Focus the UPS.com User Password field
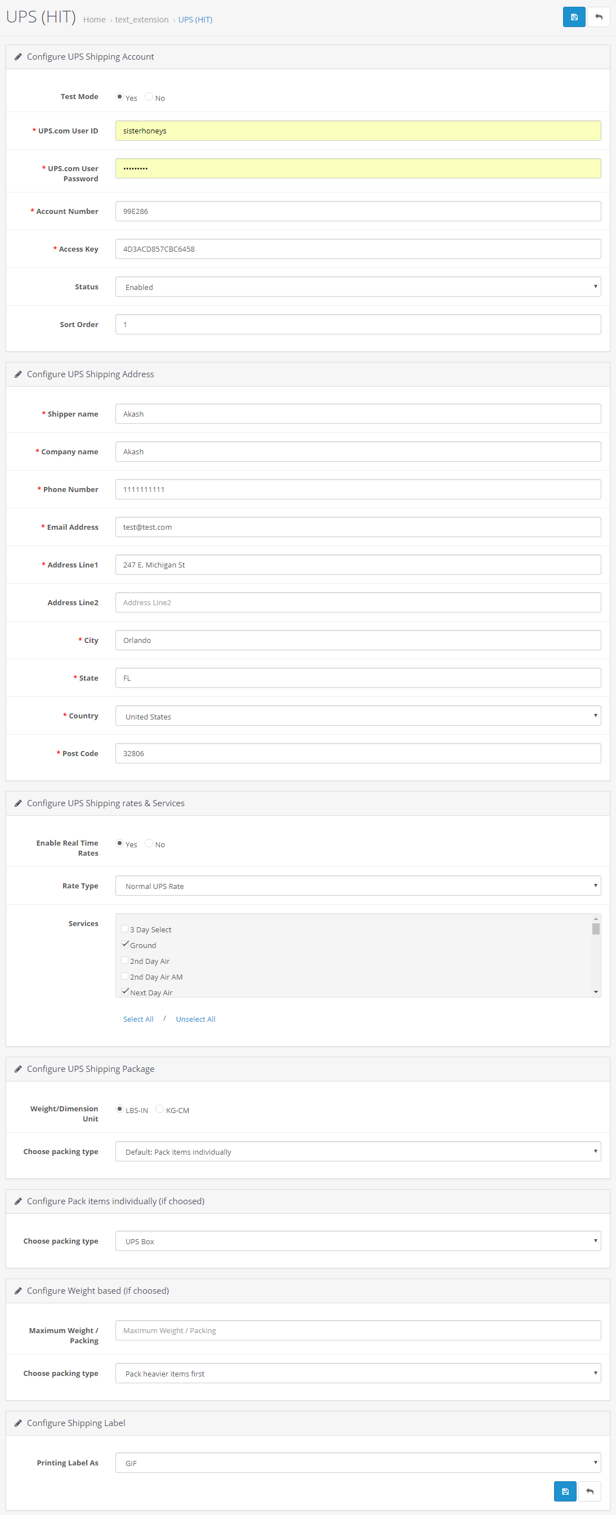 (x=358, y=169)
